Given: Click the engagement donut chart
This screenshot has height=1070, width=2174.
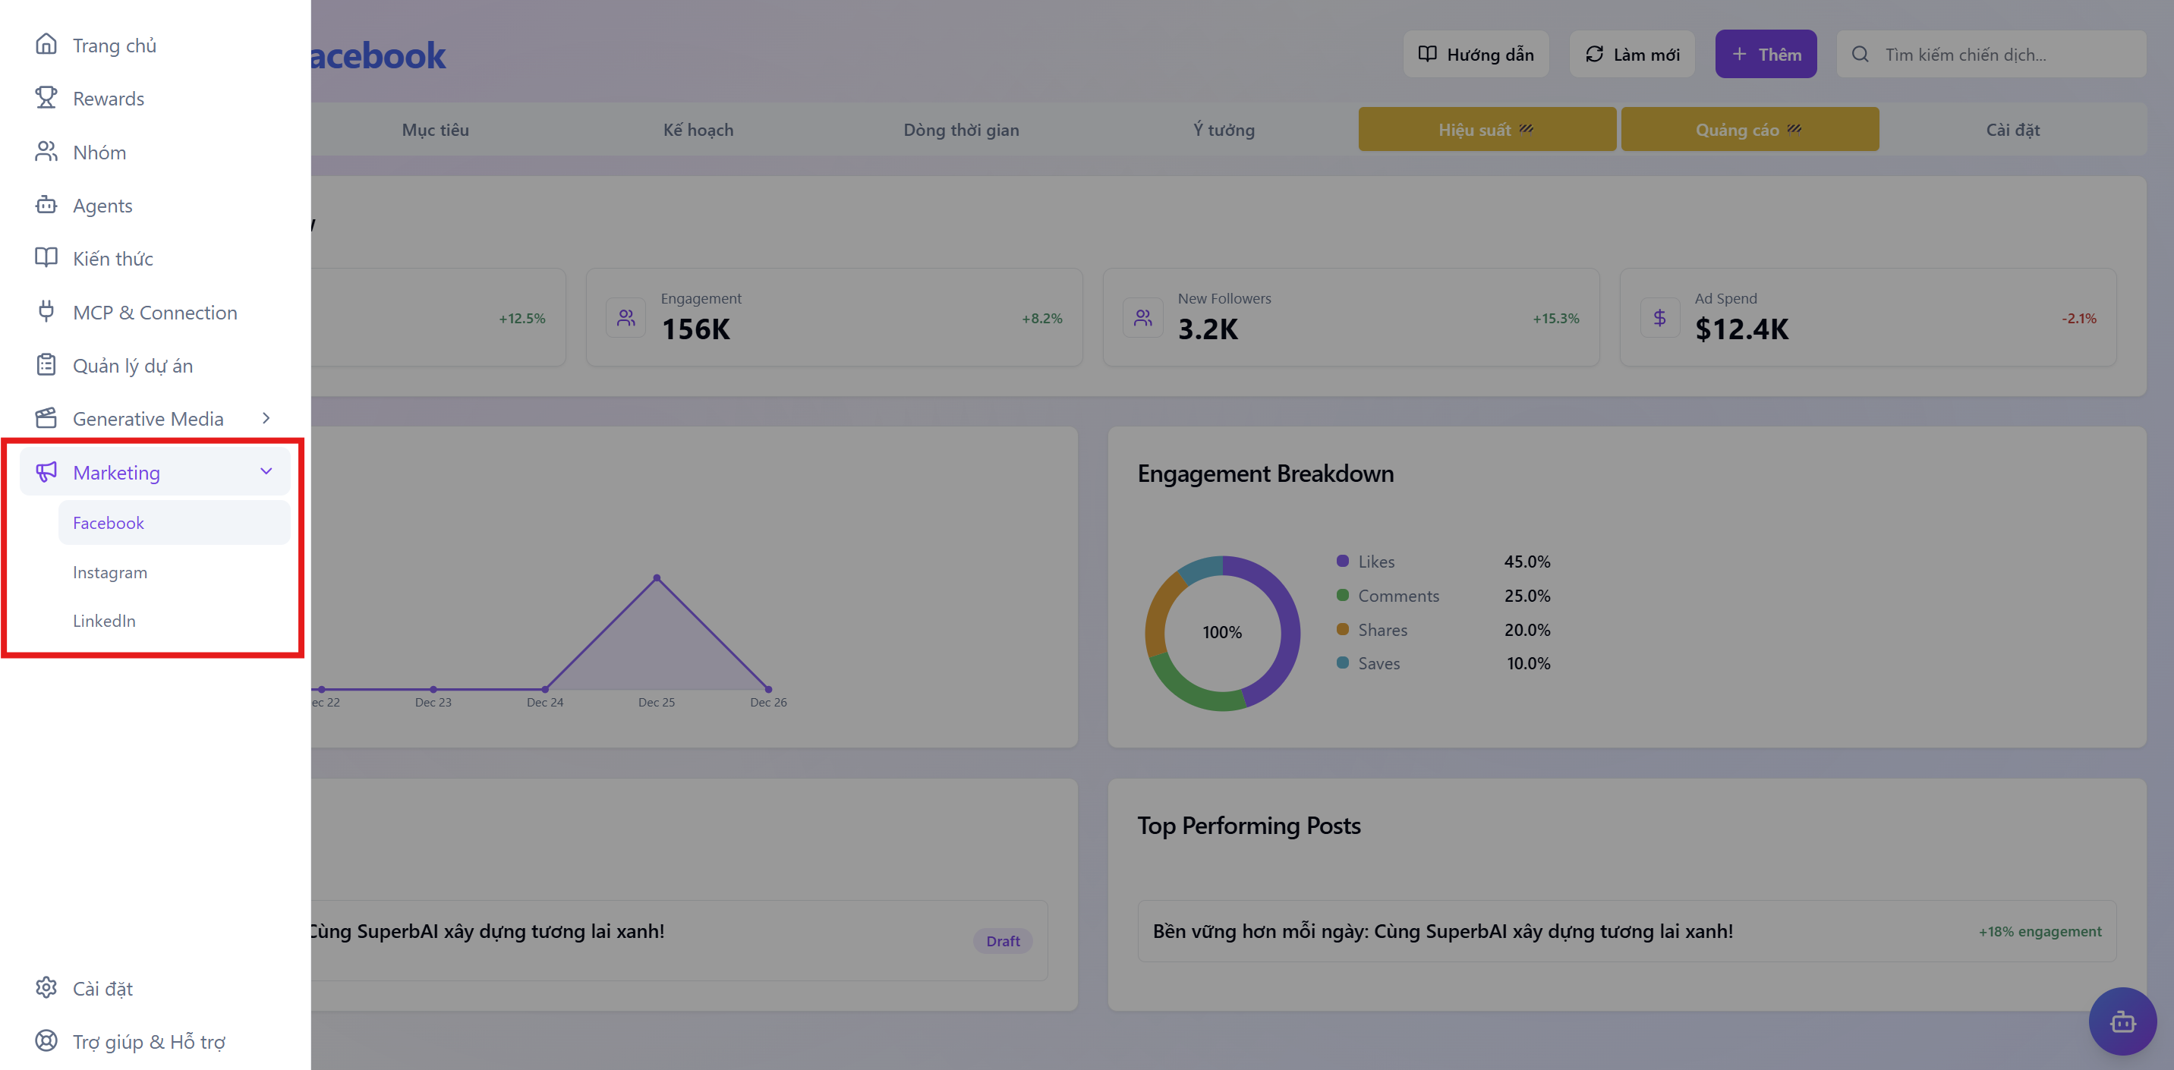Looking at the screenshot, I should 1222,633.
